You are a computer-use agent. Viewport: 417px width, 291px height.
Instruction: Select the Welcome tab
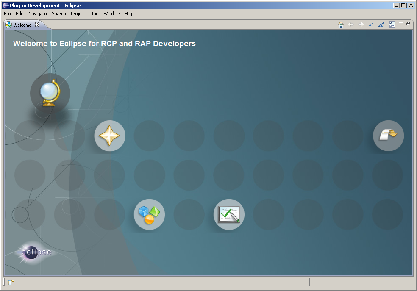[x=22, y=25]
